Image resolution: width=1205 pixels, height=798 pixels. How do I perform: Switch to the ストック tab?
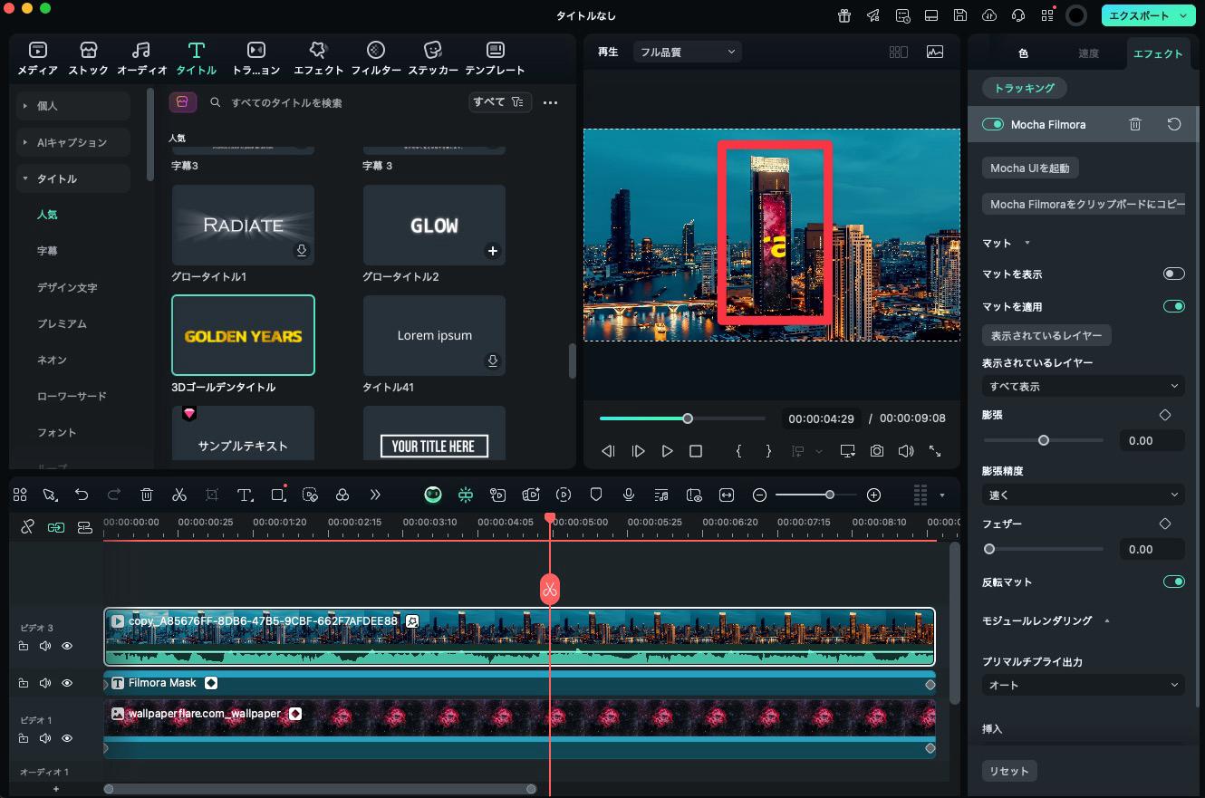point(88,58)
